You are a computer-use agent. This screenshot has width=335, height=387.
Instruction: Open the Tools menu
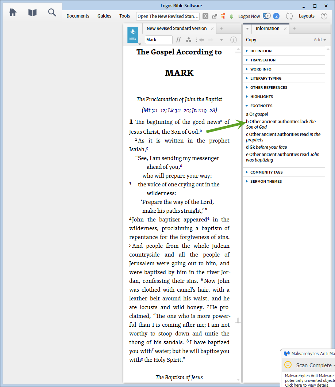click(124, 16)
